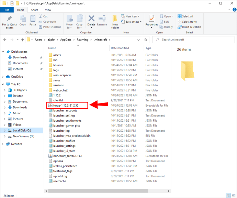Click AppData in the address breadcrumb
Image resolution: width=237 pixels, height=198 pixels.
point(66,40)
